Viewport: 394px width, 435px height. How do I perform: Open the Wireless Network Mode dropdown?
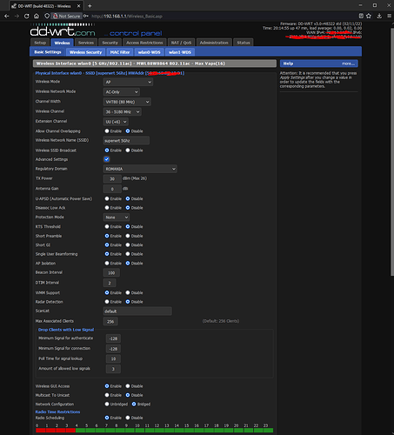(122, 92)
